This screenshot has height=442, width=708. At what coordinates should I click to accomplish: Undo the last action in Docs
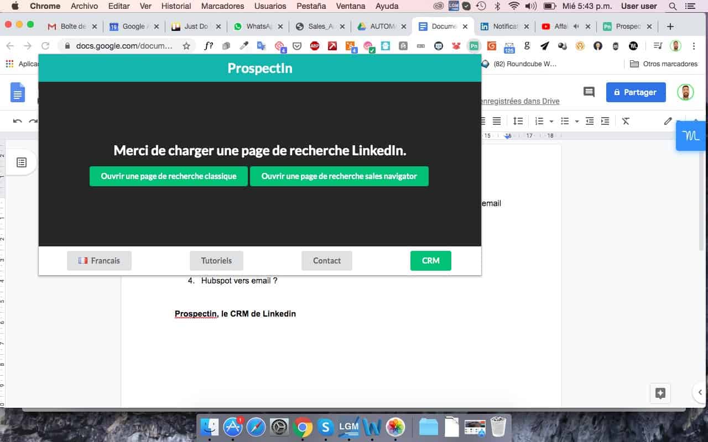point(18,121)
